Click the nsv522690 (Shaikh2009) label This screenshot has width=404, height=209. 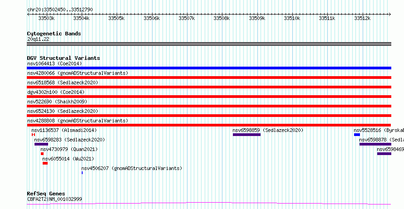(57, 102)
